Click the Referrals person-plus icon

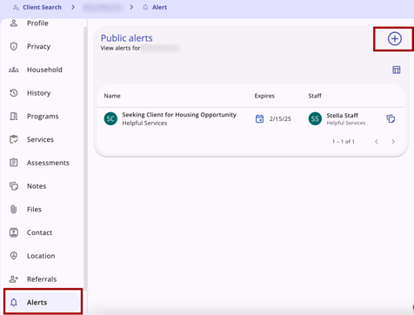pos(14,279)
